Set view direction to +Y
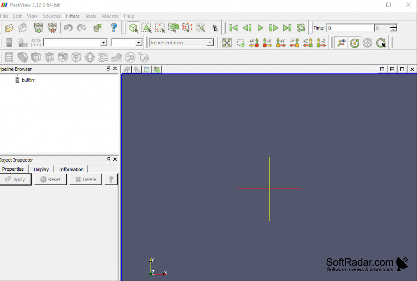This screenshot has height=281, width=417. (281, 43)
